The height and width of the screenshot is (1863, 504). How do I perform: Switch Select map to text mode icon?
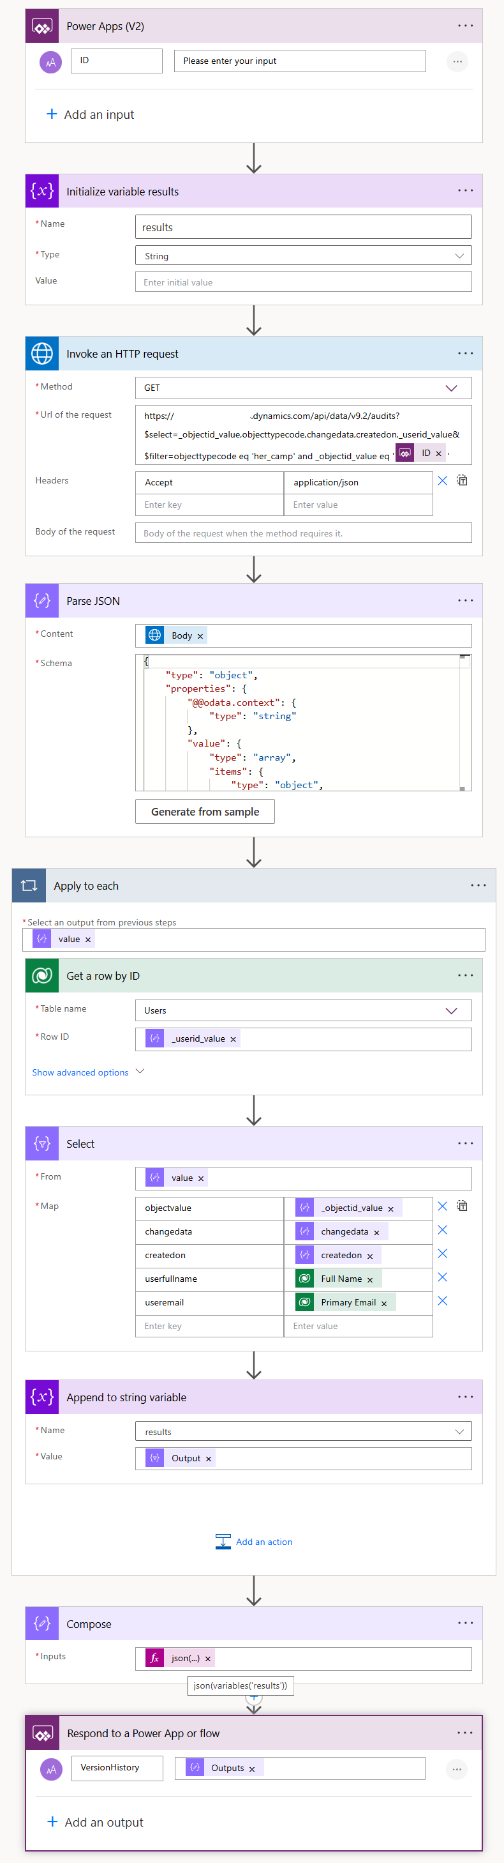pyautogui.click(x=462, y=1206)
